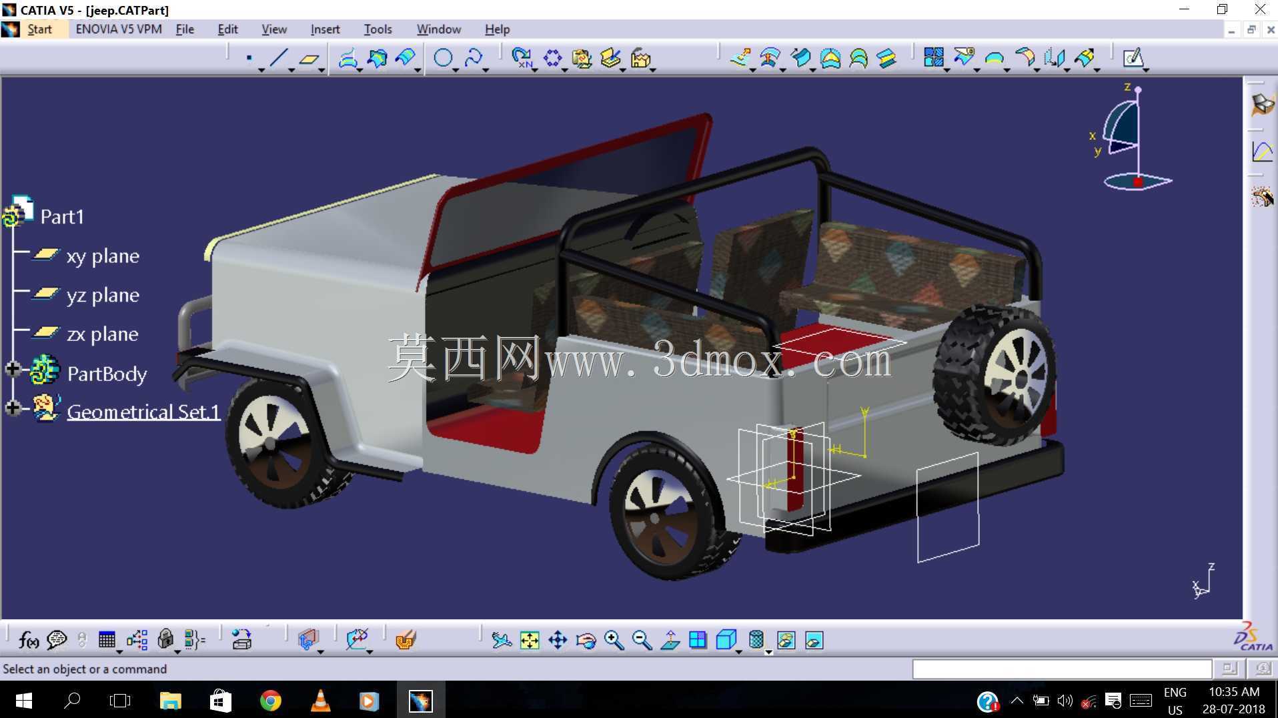Click the Blend surface tool

886,58
